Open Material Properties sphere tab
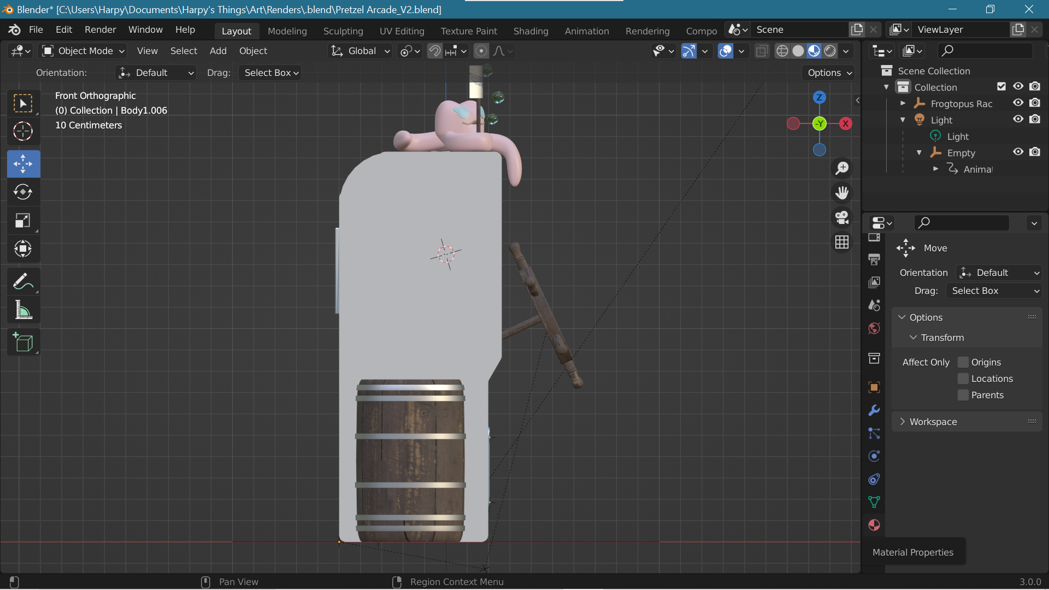Image resolution: width=1049 pixels, height=590 pixels. [x=874, y=525]
